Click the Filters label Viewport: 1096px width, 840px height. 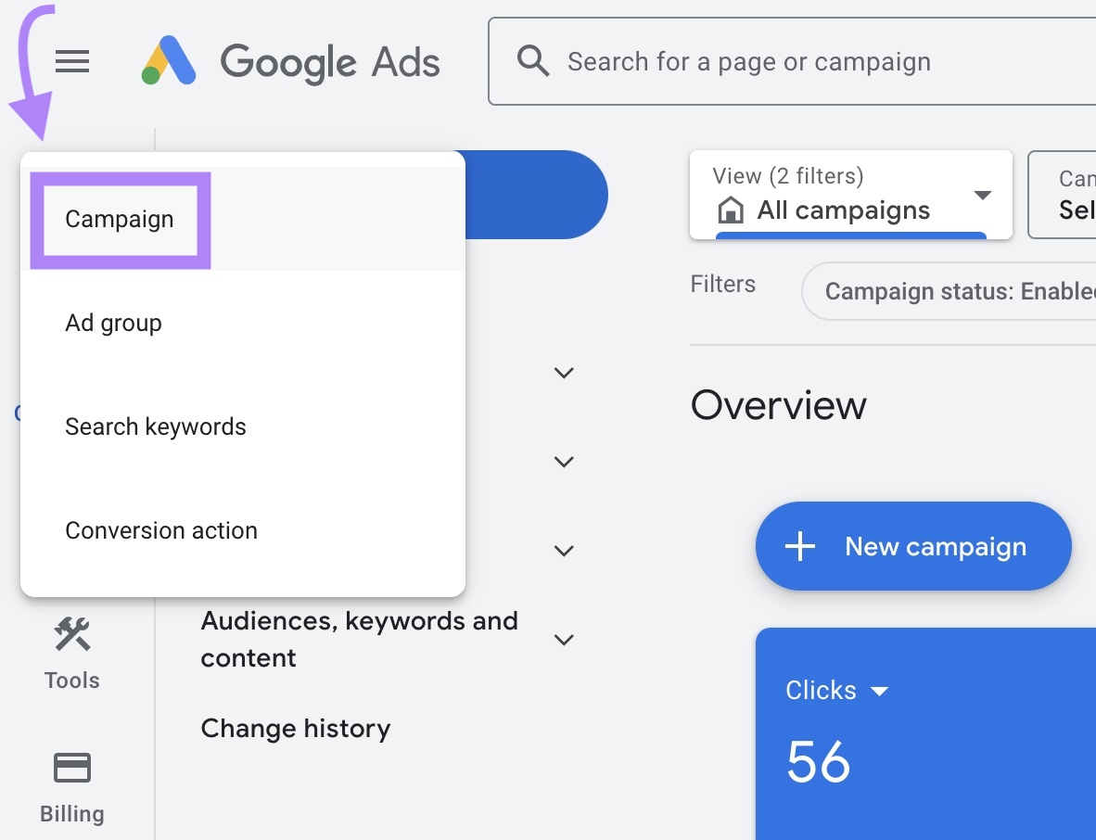click(x=722, y=285)
